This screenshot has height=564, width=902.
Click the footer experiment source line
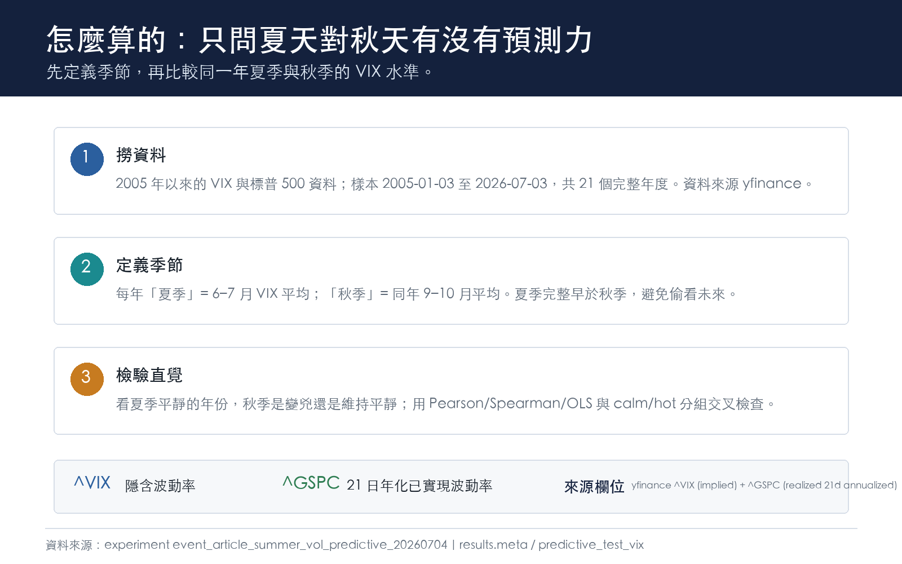344,545
